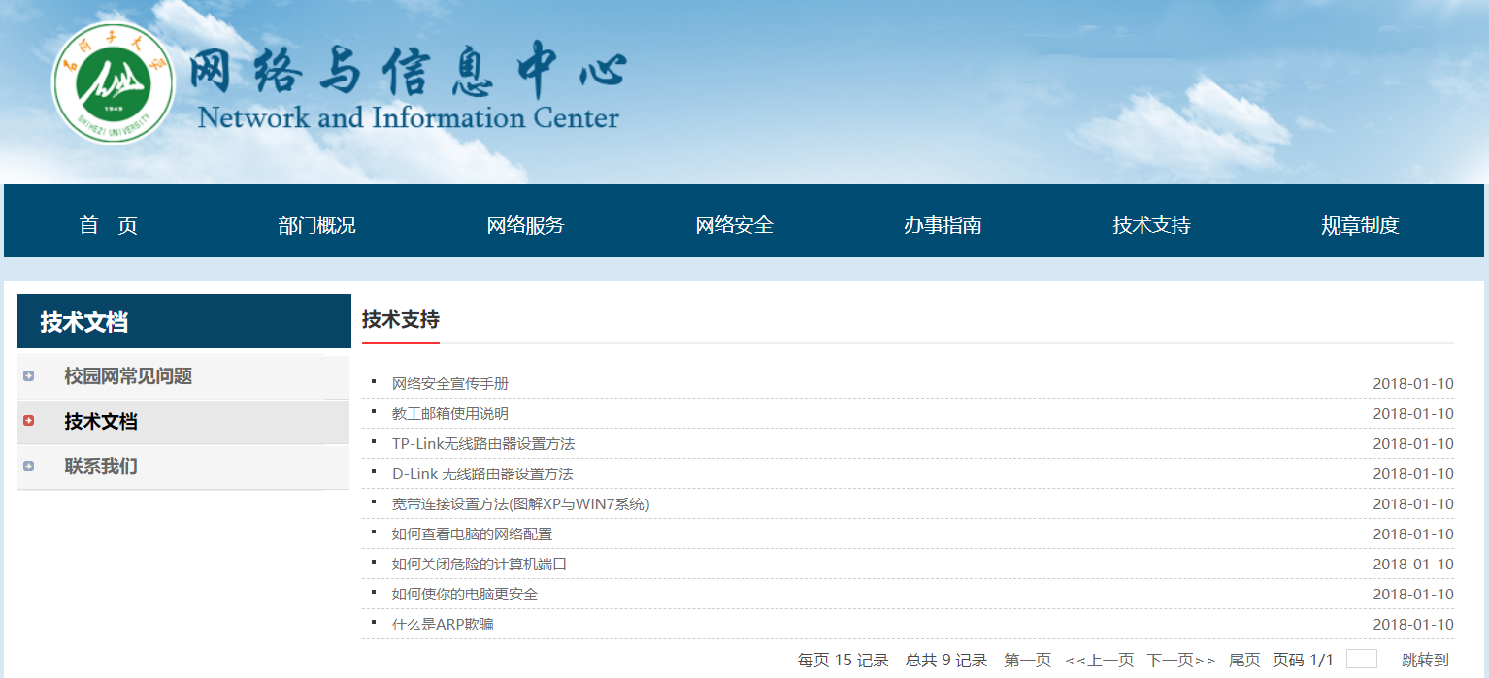This screenshot has height=678, width=1489.
Task: Click the arrow icon beside 联系我们
Action: tap(28, 467)
